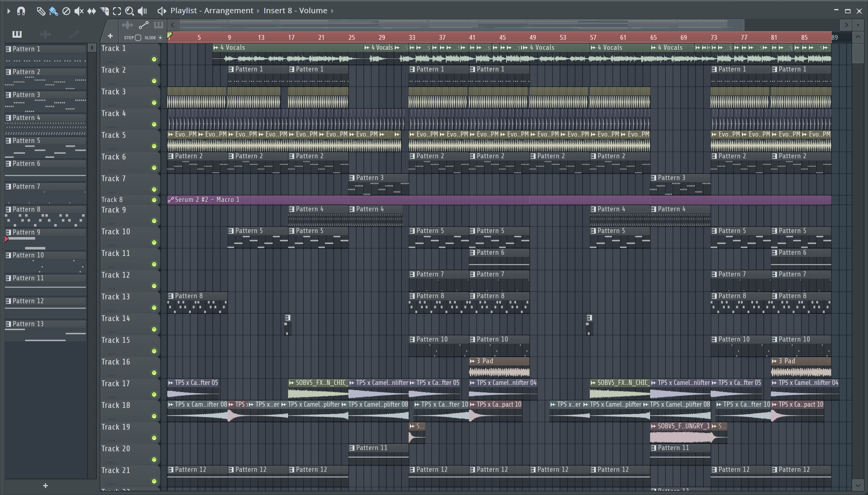Viewport: 868px width, 495px height.
Task: Click the plus button beside STEP
Action: click(110, 36)
